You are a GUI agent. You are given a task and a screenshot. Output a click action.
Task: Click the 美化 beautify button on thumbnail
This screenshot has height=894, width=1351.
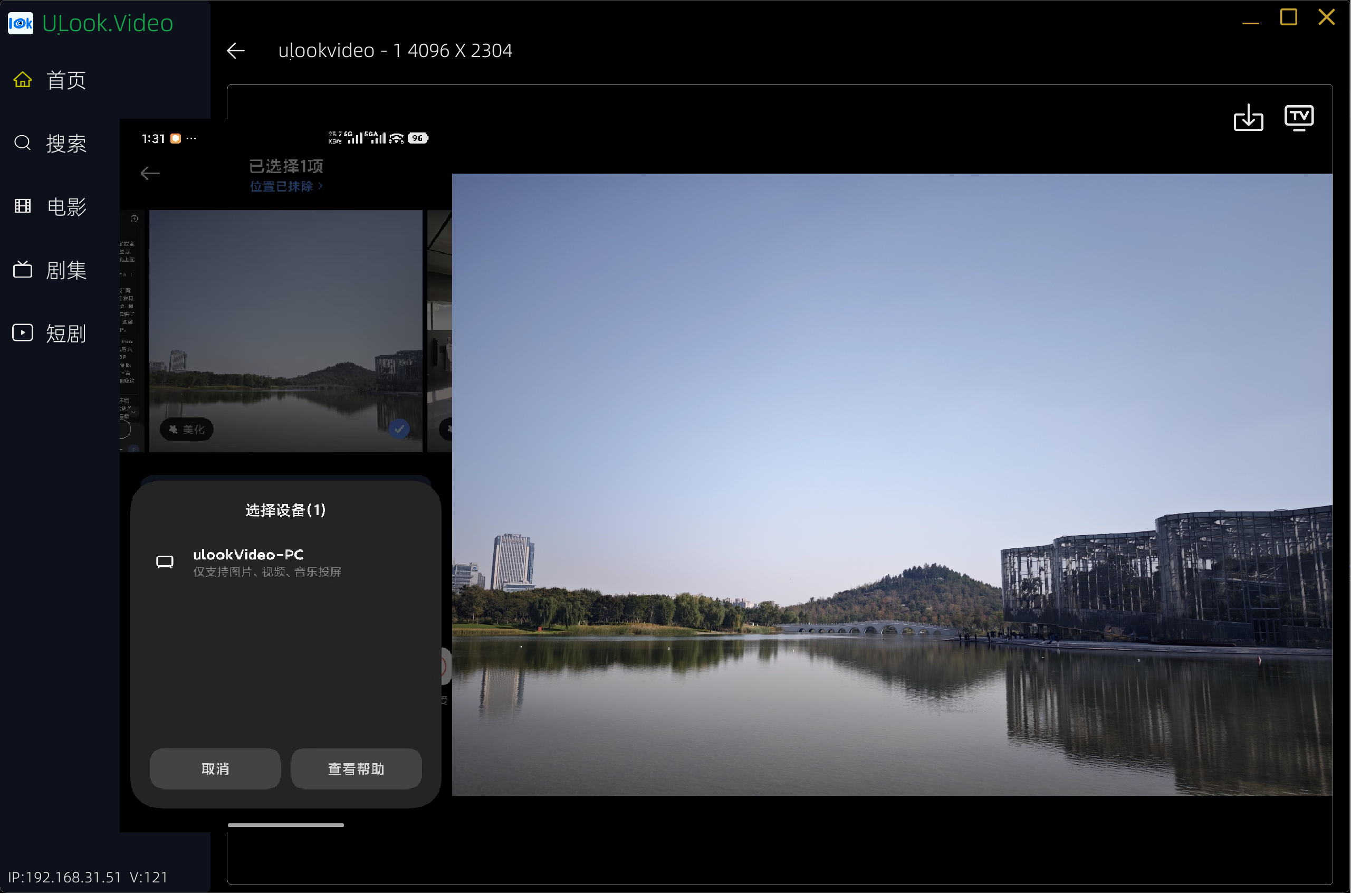pos(187,430)
